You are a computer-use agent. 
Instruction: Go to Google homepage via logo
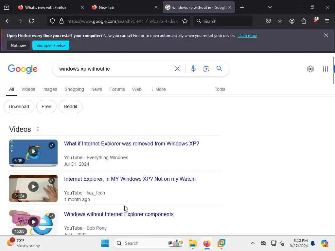[x=23, y=69]
